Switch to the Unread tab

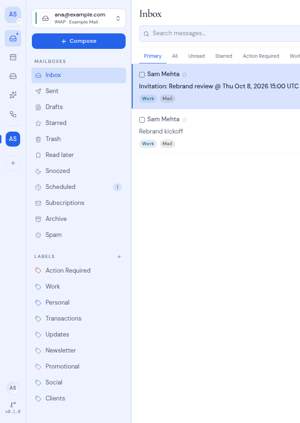tap(196, 56)
